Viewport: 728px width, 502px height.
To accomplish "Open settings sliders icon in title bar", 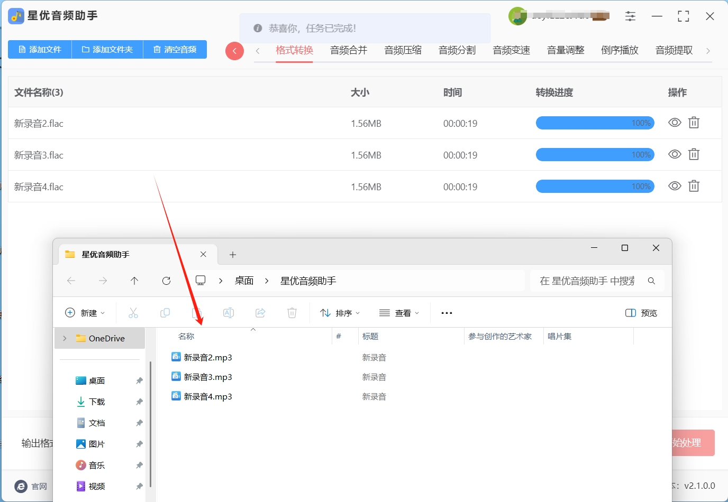I will (x=630, y=16).
